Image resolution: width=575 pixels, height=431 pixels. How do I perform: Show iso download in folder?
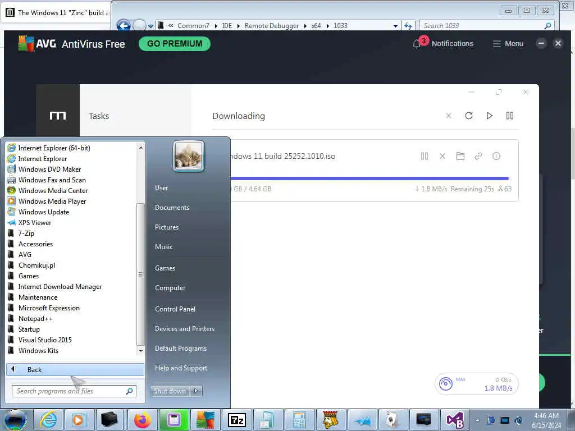[460, 156]
